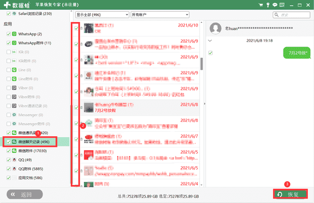Click the WhatsApp (2) app icon

[x=14, y=34]
